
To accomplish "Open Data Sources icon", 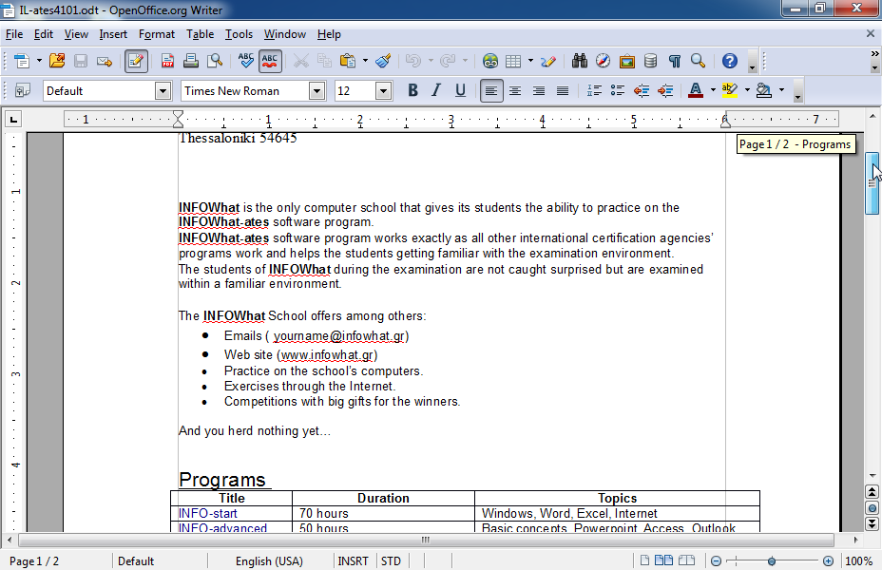I will [650, 61].
